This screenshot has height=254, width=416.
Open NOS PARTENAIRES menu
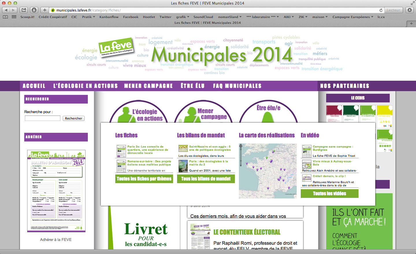[x=345, y=86]
